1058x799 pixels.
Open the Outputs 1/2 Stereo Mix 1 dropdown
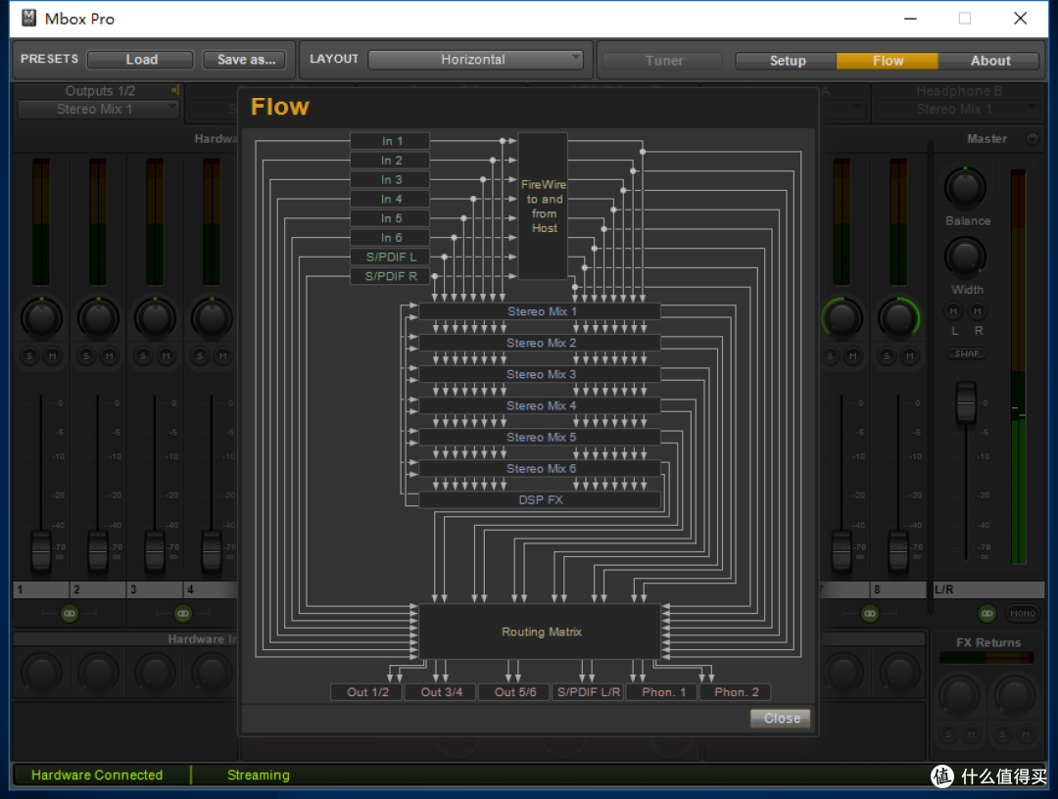[98, 110]
